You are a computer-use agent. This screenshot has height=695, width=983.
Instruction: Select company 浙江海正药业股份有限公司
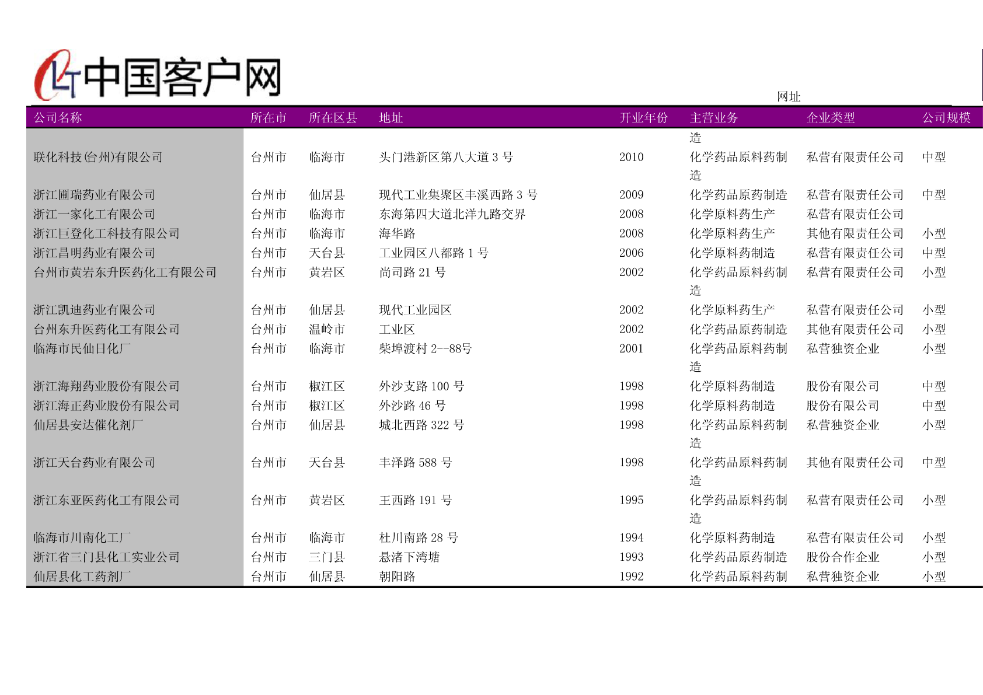coord(107,406)
